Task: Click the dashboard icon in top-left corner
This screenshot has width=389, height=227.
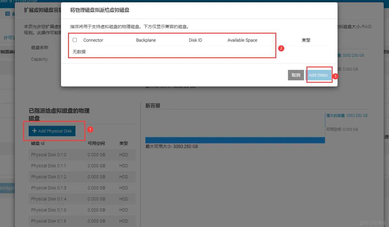Action: [8, 14]
